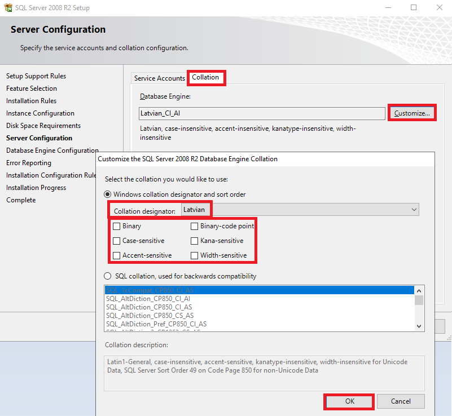Click Installation Configuration Rules step
The image size is (452, 416).
(x=51, y=175)
